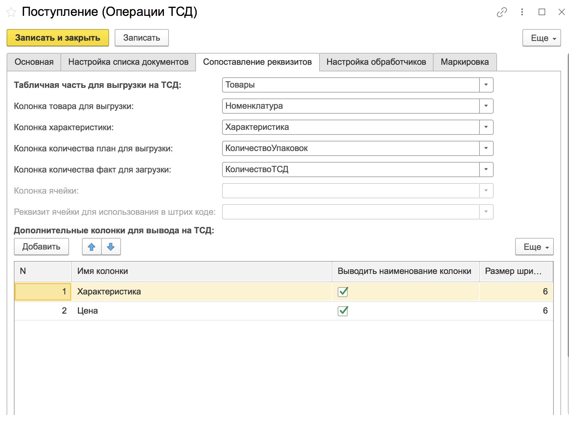569x421 pixels.
Task: Click the Имя колонки column header
Action: tap(202, 271)
